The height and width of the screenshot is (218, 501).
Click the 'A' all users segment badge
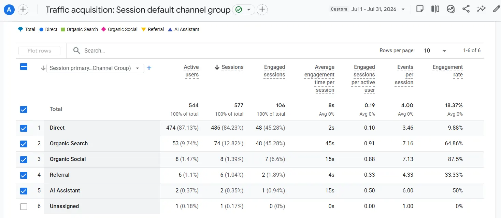point(9,10)
